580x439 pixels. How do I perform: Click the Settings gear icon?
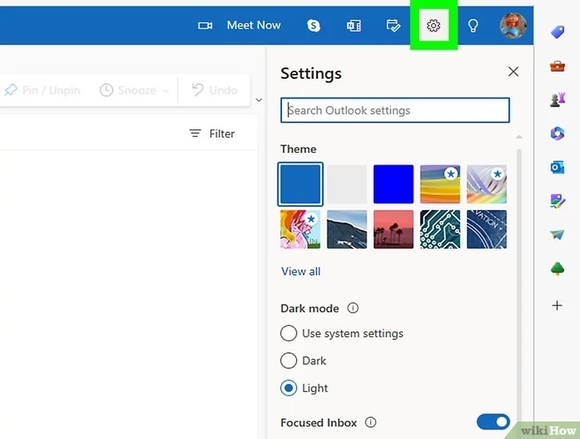click(433, 25)
